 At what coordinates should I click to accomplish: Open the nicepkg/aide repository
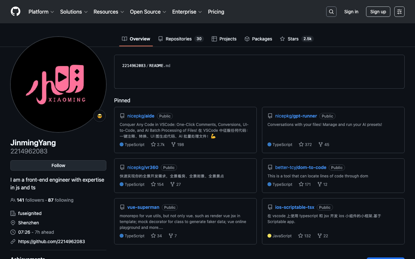[x=141, y=116]
